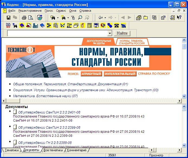Click the АТРИБУТНЫЙ search button
188x158 pixels.
point(91,74)
